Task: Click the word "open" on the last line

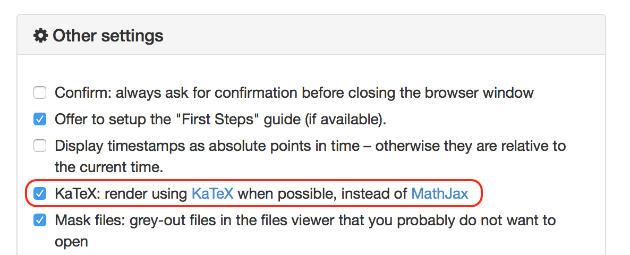Action: click(x=71, y=242)
